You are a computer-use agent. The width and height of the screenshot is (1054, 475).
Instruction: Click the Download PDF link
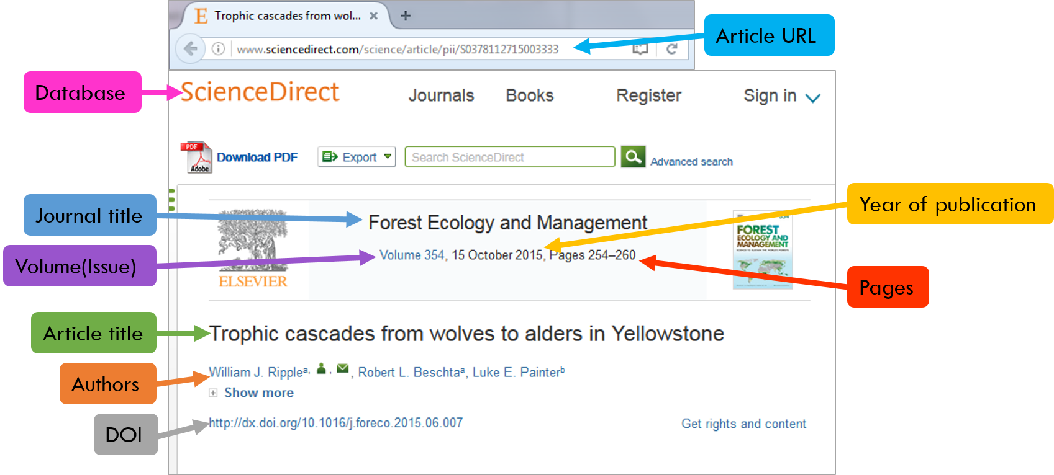[257, 158]
